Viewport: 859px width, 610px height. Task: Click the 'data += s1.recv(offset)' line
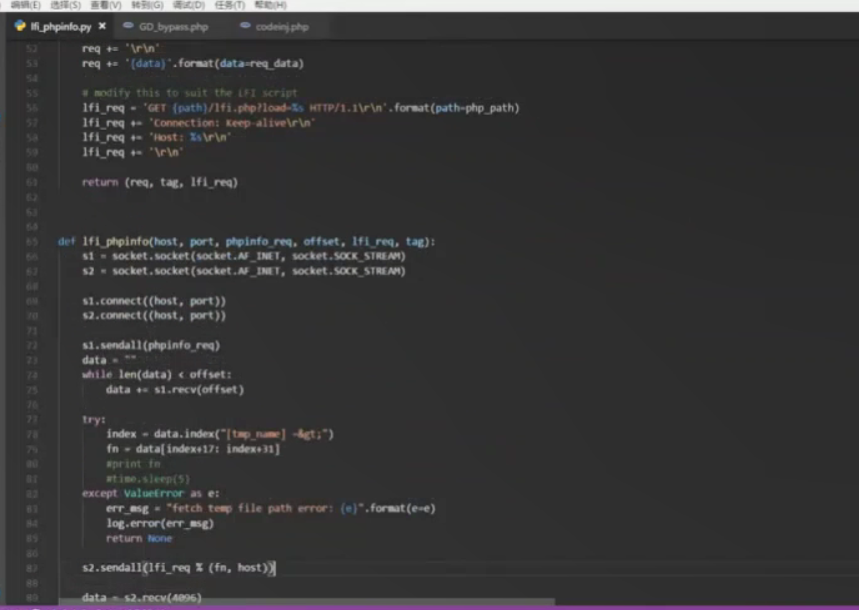coord(175,389)
